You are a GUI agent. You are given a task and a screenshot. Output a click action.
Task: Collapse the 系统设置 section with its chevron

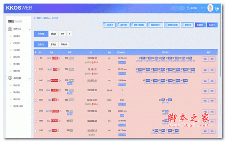click(x=29, y=79)
